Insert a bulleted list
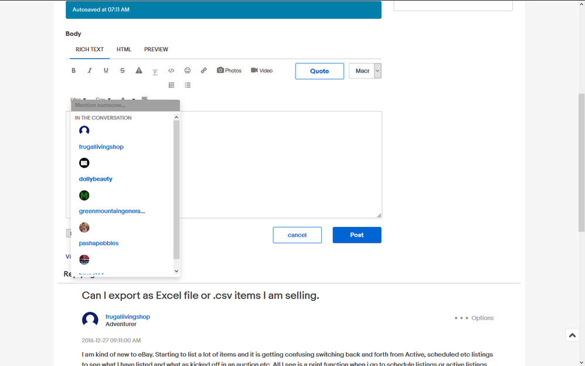Image resolution: width=585 pixels, height=366 pixels. 188,85
